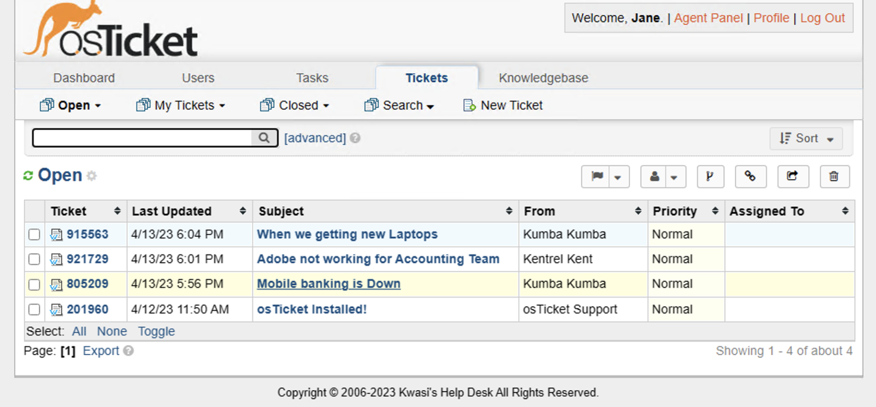876x407 pixels.
Task: Open the Tasks tab
Action: point(312,78)
